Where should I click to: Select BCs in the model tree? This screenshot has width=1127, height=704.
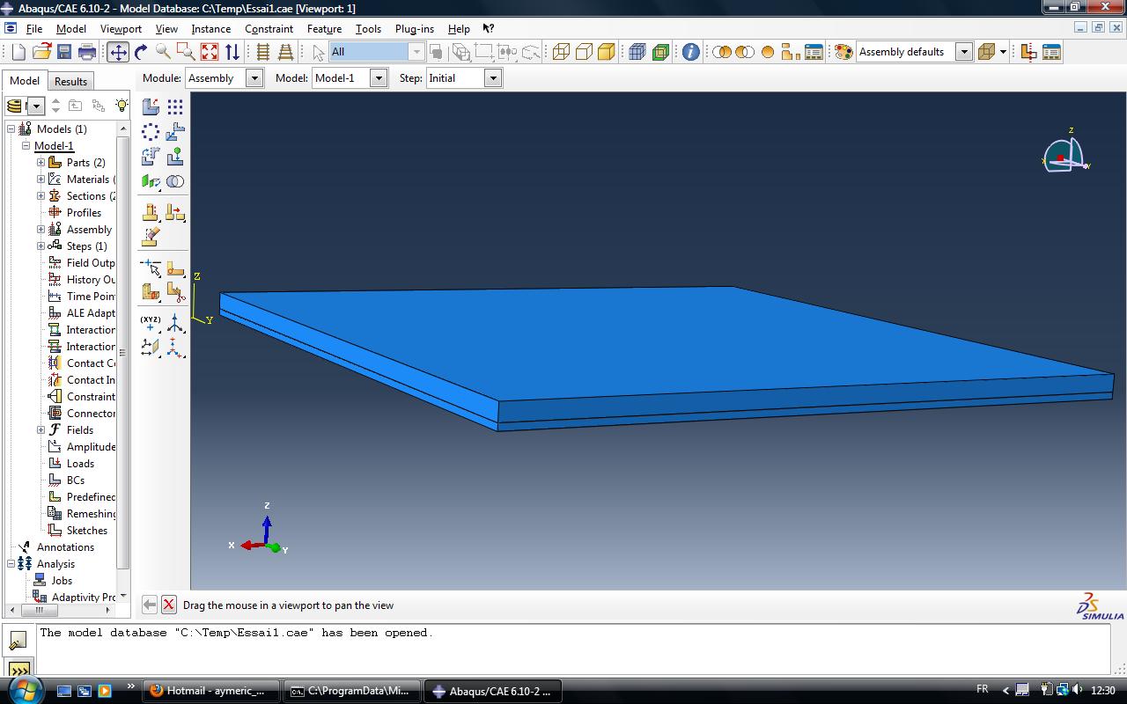(x=76, y=480)
